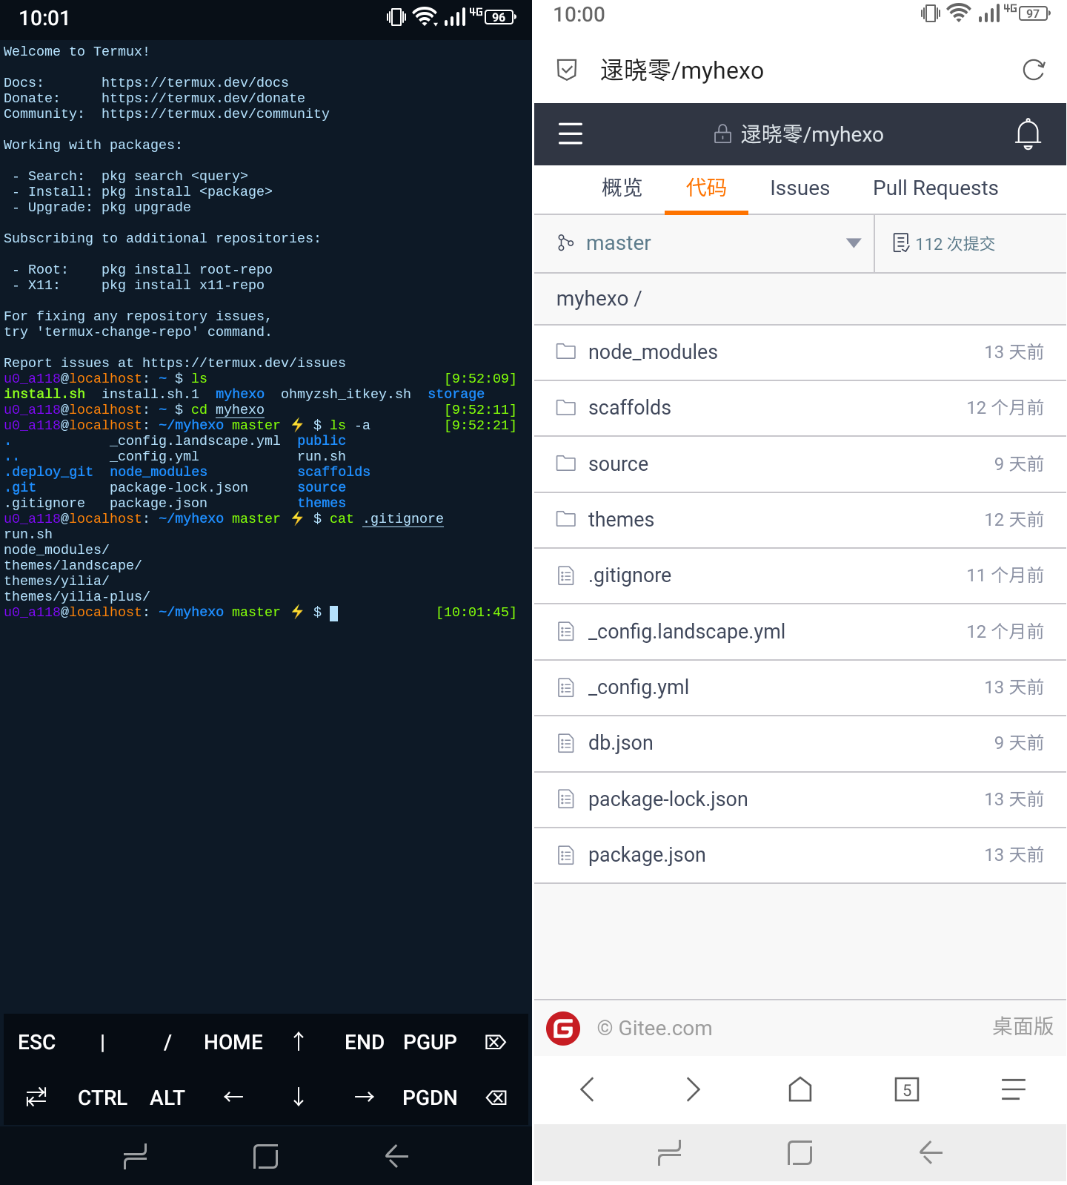
Task: Tap the browser home icon
Action: 800,1089
